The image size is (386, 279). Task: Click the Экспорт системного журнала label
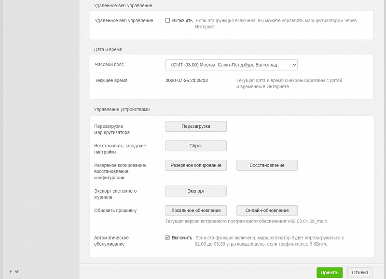coord(115,194)
